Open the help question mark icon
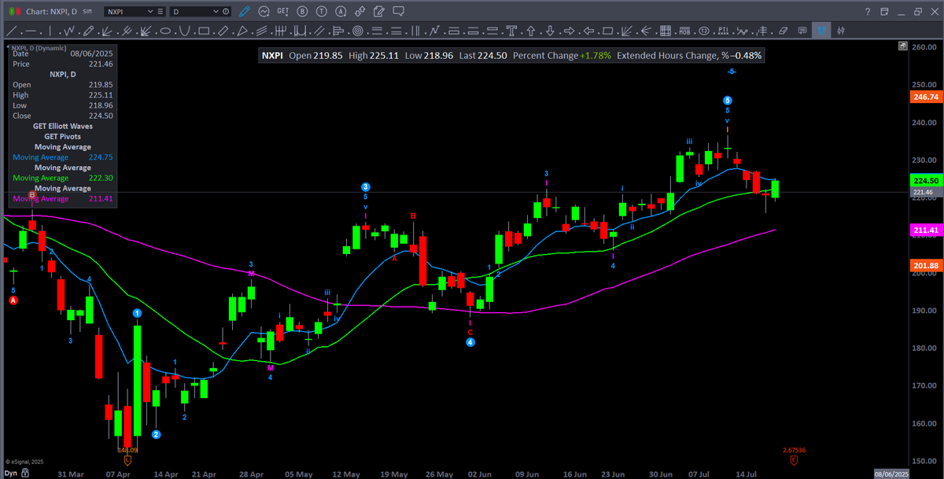 pos(868,12)
